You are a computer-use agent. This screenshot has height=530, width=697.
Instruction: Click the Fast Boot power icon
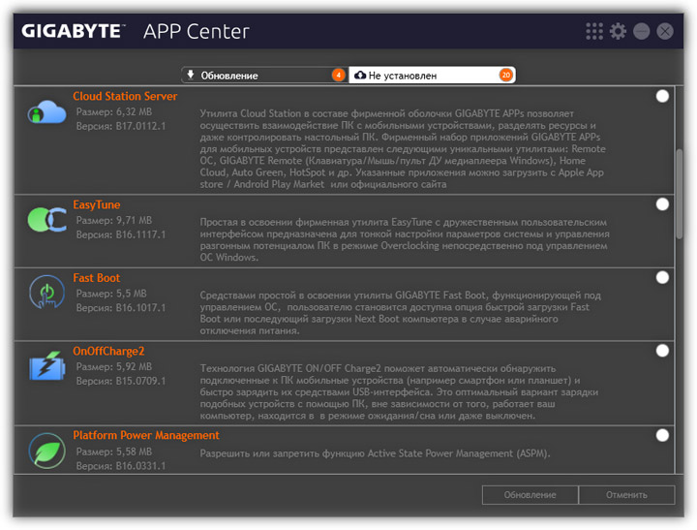click(x=47, y=293)
